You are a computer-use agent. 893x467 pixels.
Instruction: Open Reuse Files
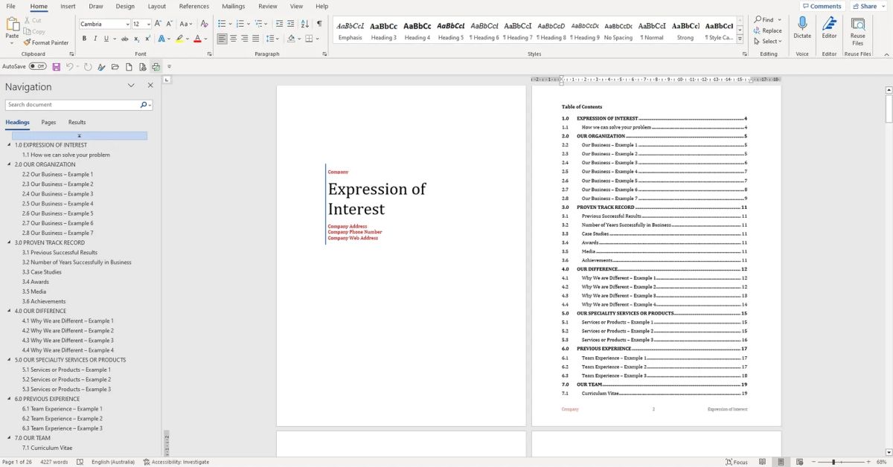tap(857, 31)
